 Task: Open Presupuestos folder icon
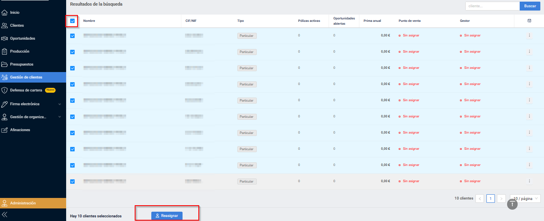[4, 64]
